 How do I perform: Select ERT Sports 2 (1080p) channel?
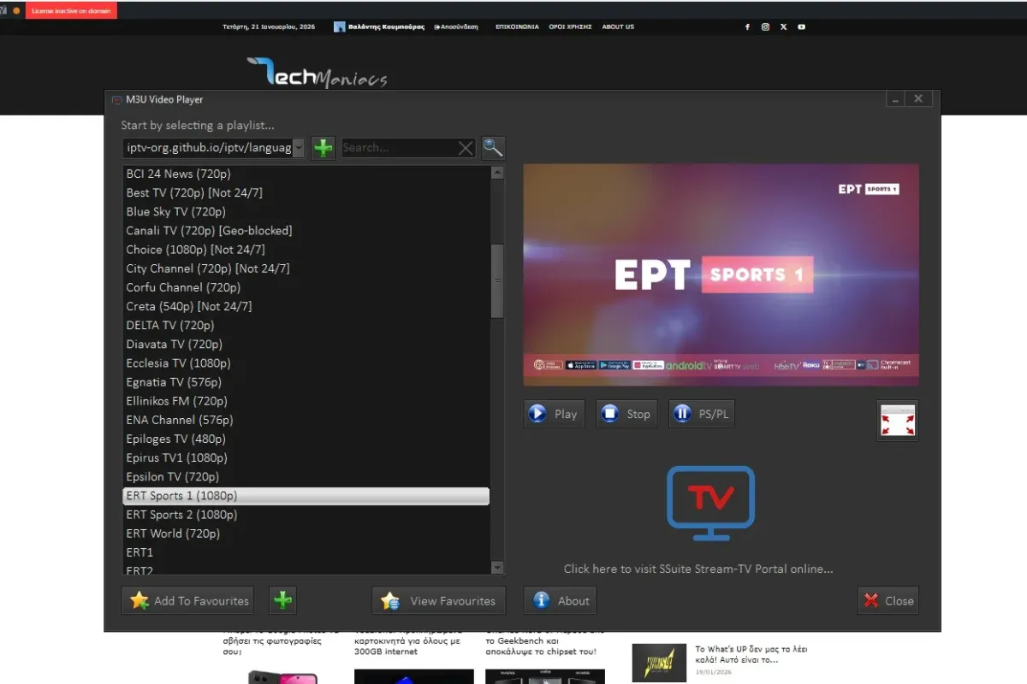click(x=181, y=515)
